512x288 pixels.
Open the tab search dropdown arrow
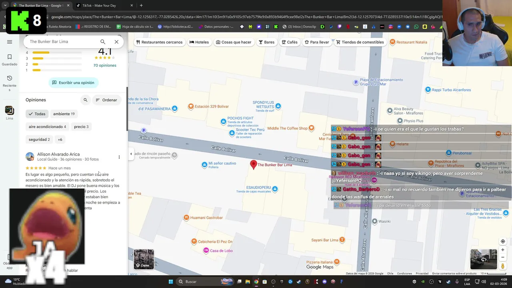tap(5, 6)
